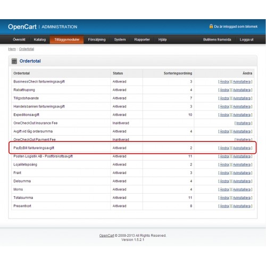Open the Tilläggsmoduler menu
The image size is (266, 266).
(x=66, y=39)
